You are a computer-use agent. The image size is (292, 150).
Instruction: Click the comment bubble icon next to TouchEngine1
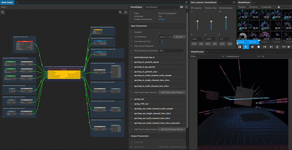[181, 7]
